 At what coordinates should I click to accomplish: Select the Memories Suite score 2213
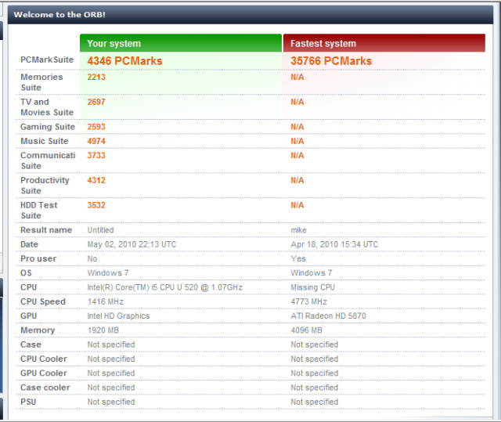click(x=96, y=77)
